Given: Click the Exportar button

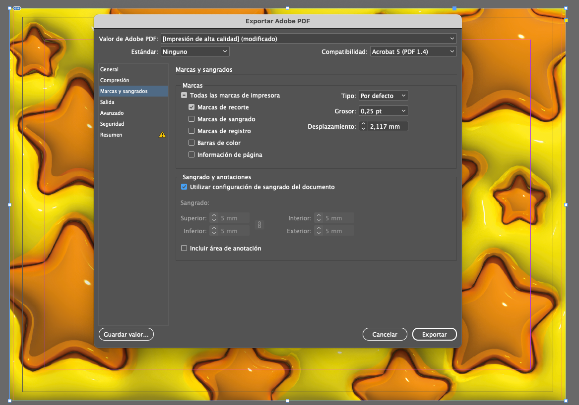Looking at the screenshot, I should point(434,334).
